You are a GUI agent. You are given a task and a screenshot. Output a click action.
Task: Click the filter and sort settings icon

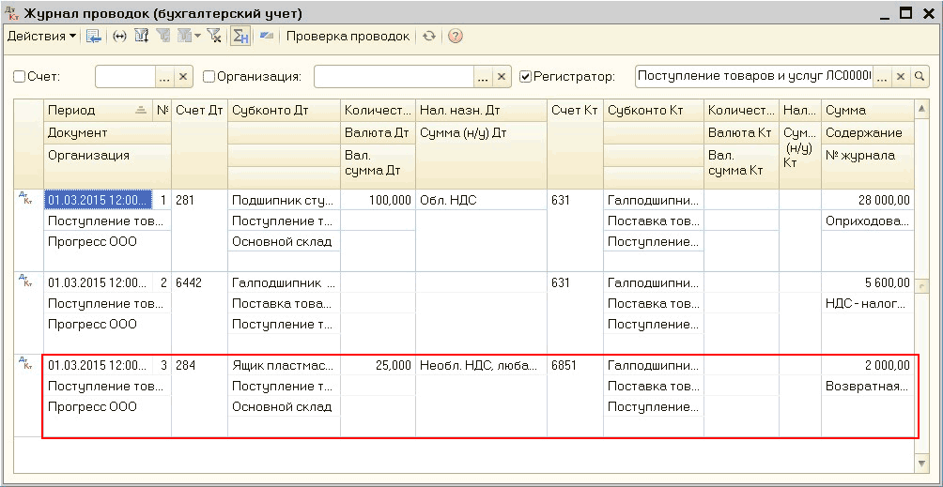(x=142, y=37)
